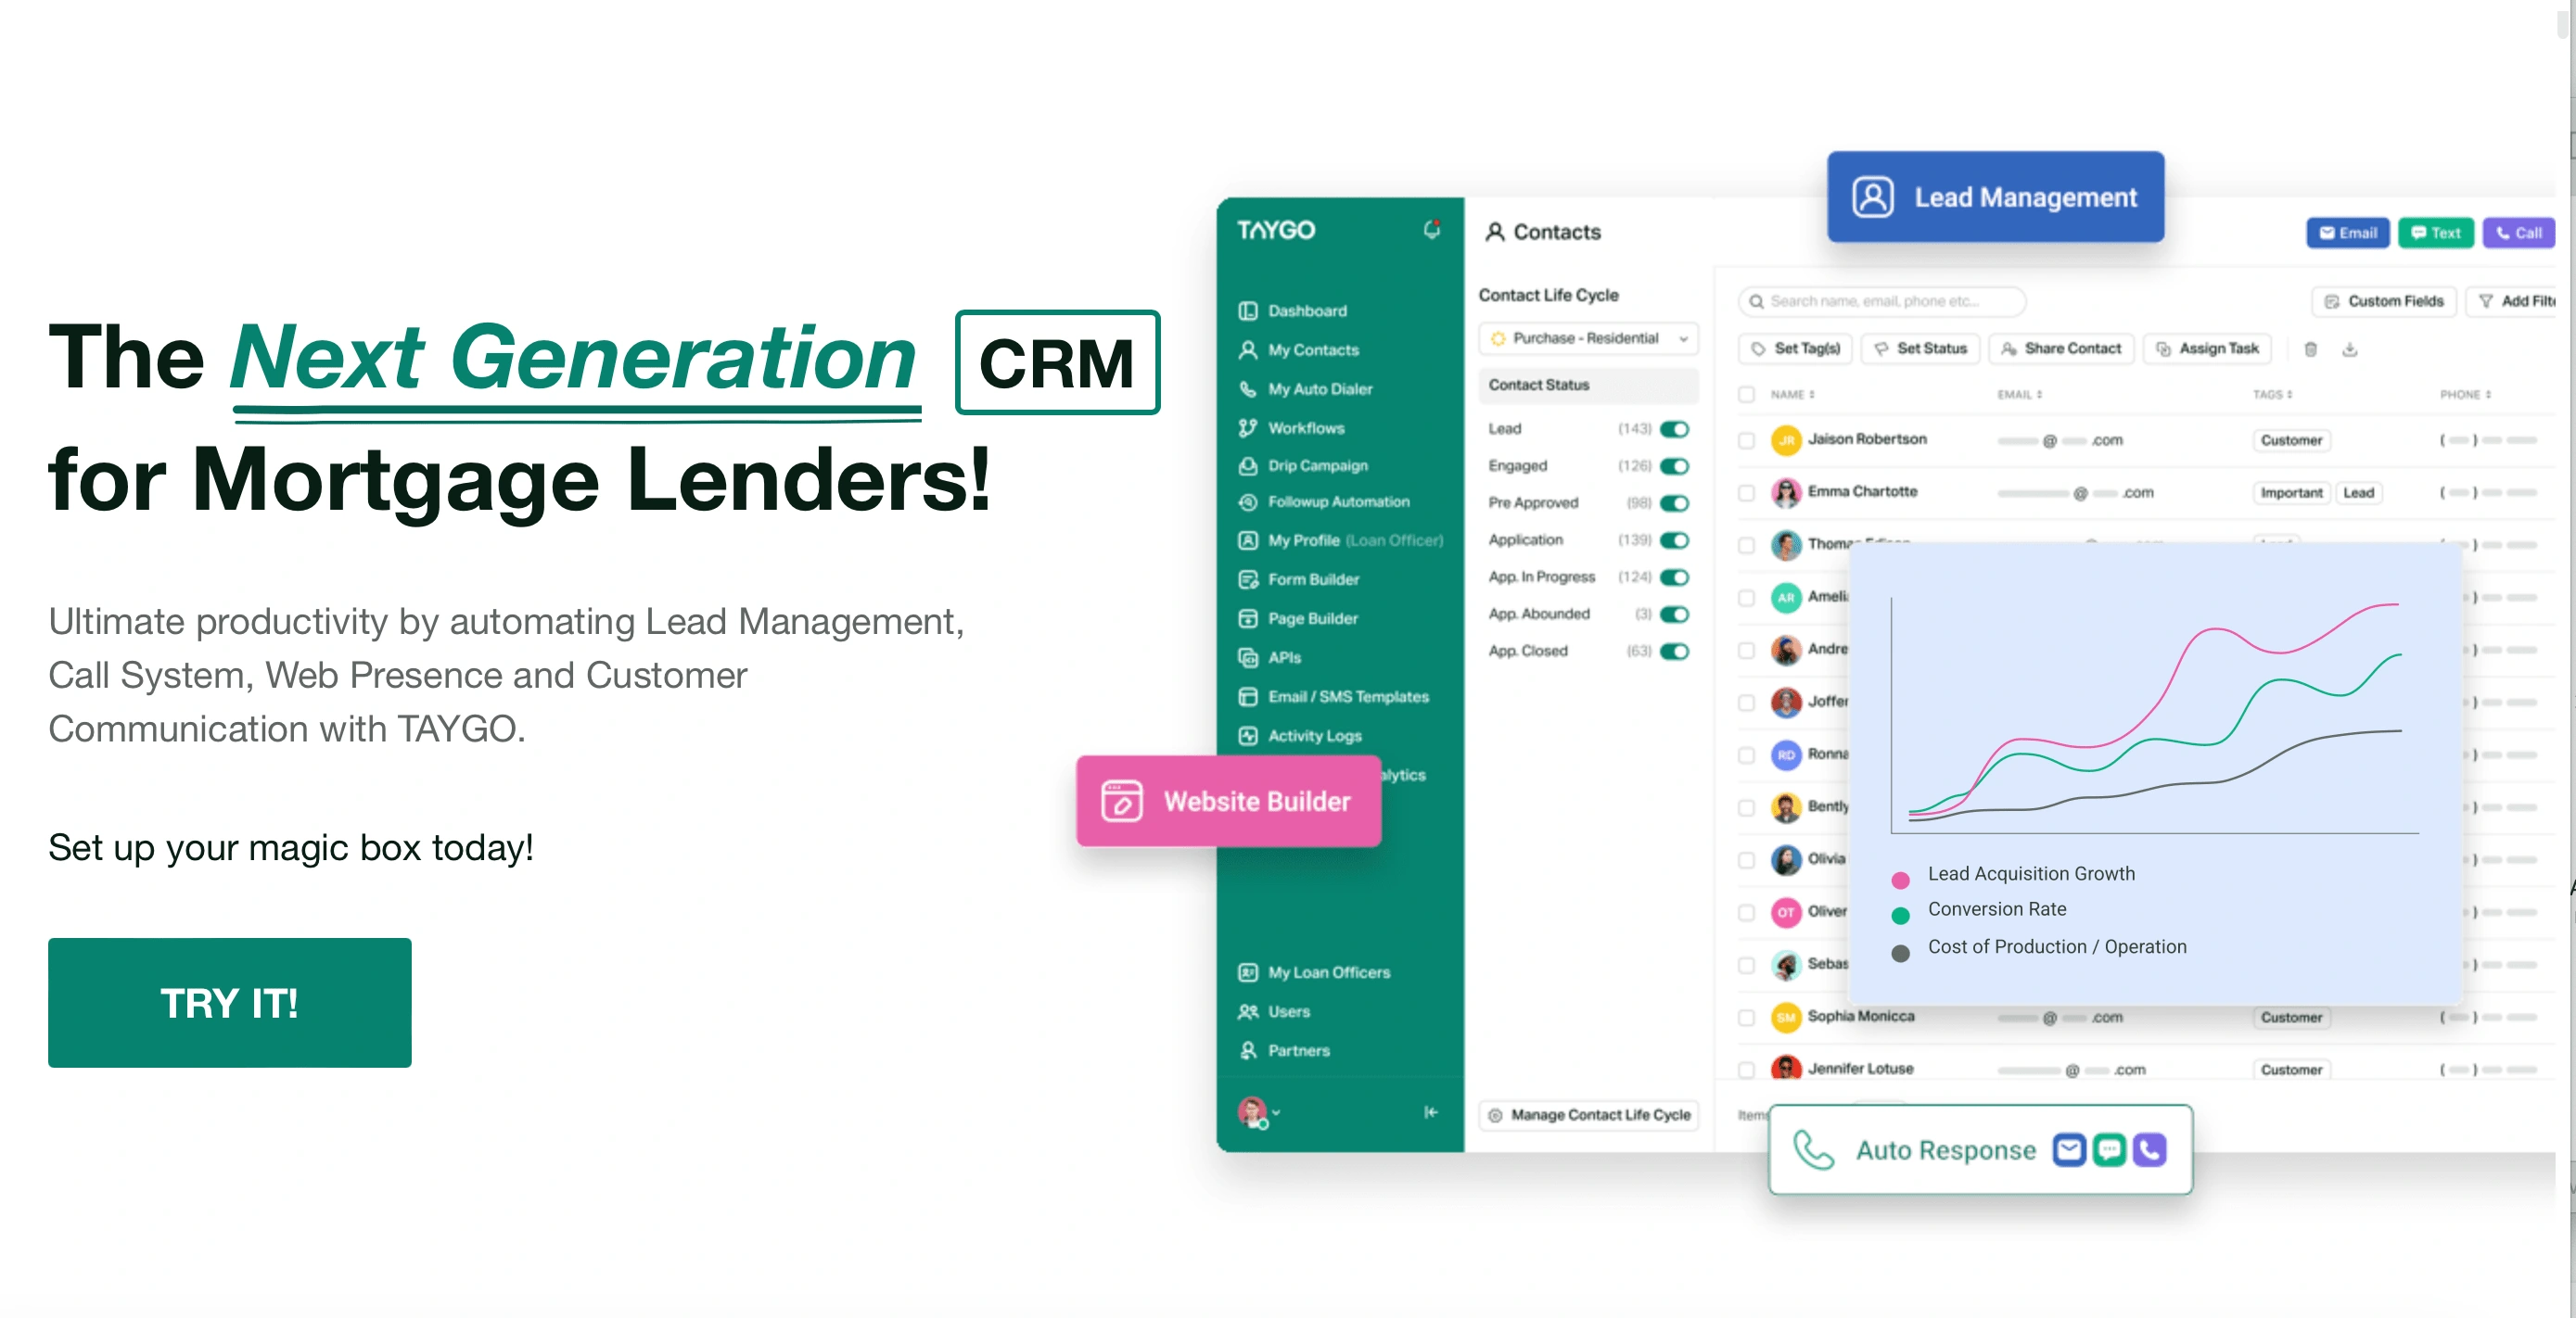The height and width of the screenshot is (1318, 2576).
Task: Click the Lead Management panel link
Action: (x=1997, y=196)
